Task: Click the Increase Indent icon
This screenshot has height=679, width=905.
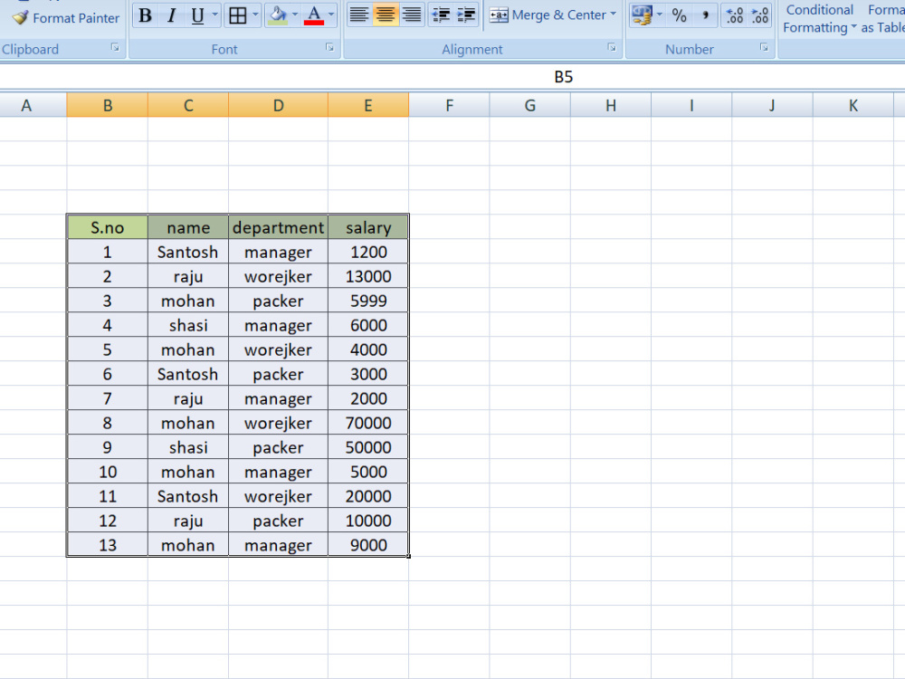Action: click(466, 15)
